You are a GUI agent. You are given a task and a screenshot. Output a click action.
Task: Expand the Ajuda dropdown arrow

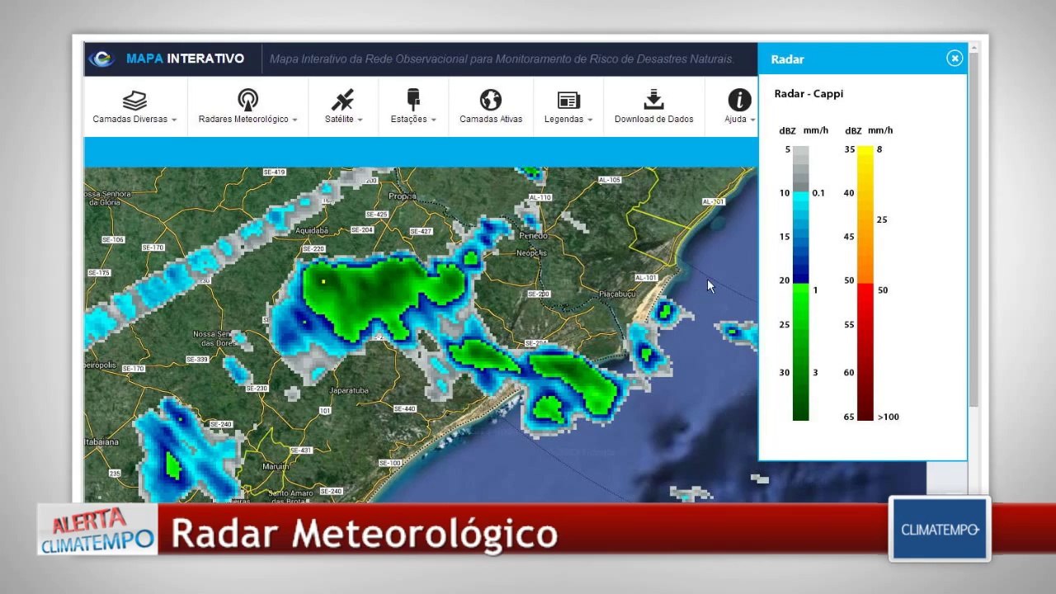(x=752, y=120)
